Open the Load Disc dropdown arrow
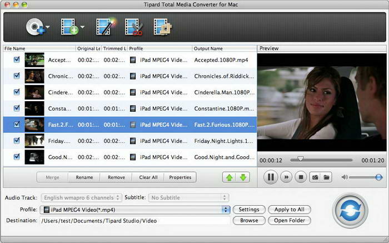Image resolution: width=389 pixels, height=243 pixels. pos(48,27)
